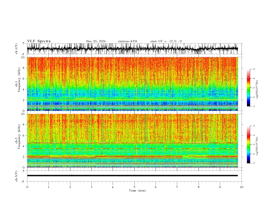The width and height of the screenshot is (272, 210).
Task: Click the "Time (min)" axis label
Action: coord(137,190)
